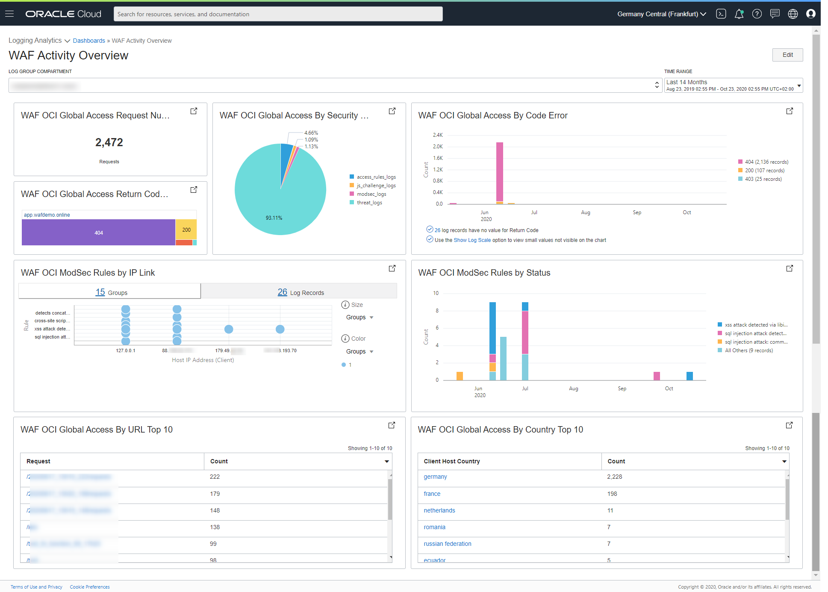Open Country Top 10 widget in explorer
Screen dimensions: 828x592
tap(789, 425)
